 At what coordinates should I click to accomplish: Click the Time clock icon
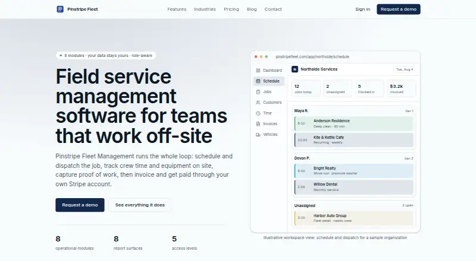pos(258,113)
